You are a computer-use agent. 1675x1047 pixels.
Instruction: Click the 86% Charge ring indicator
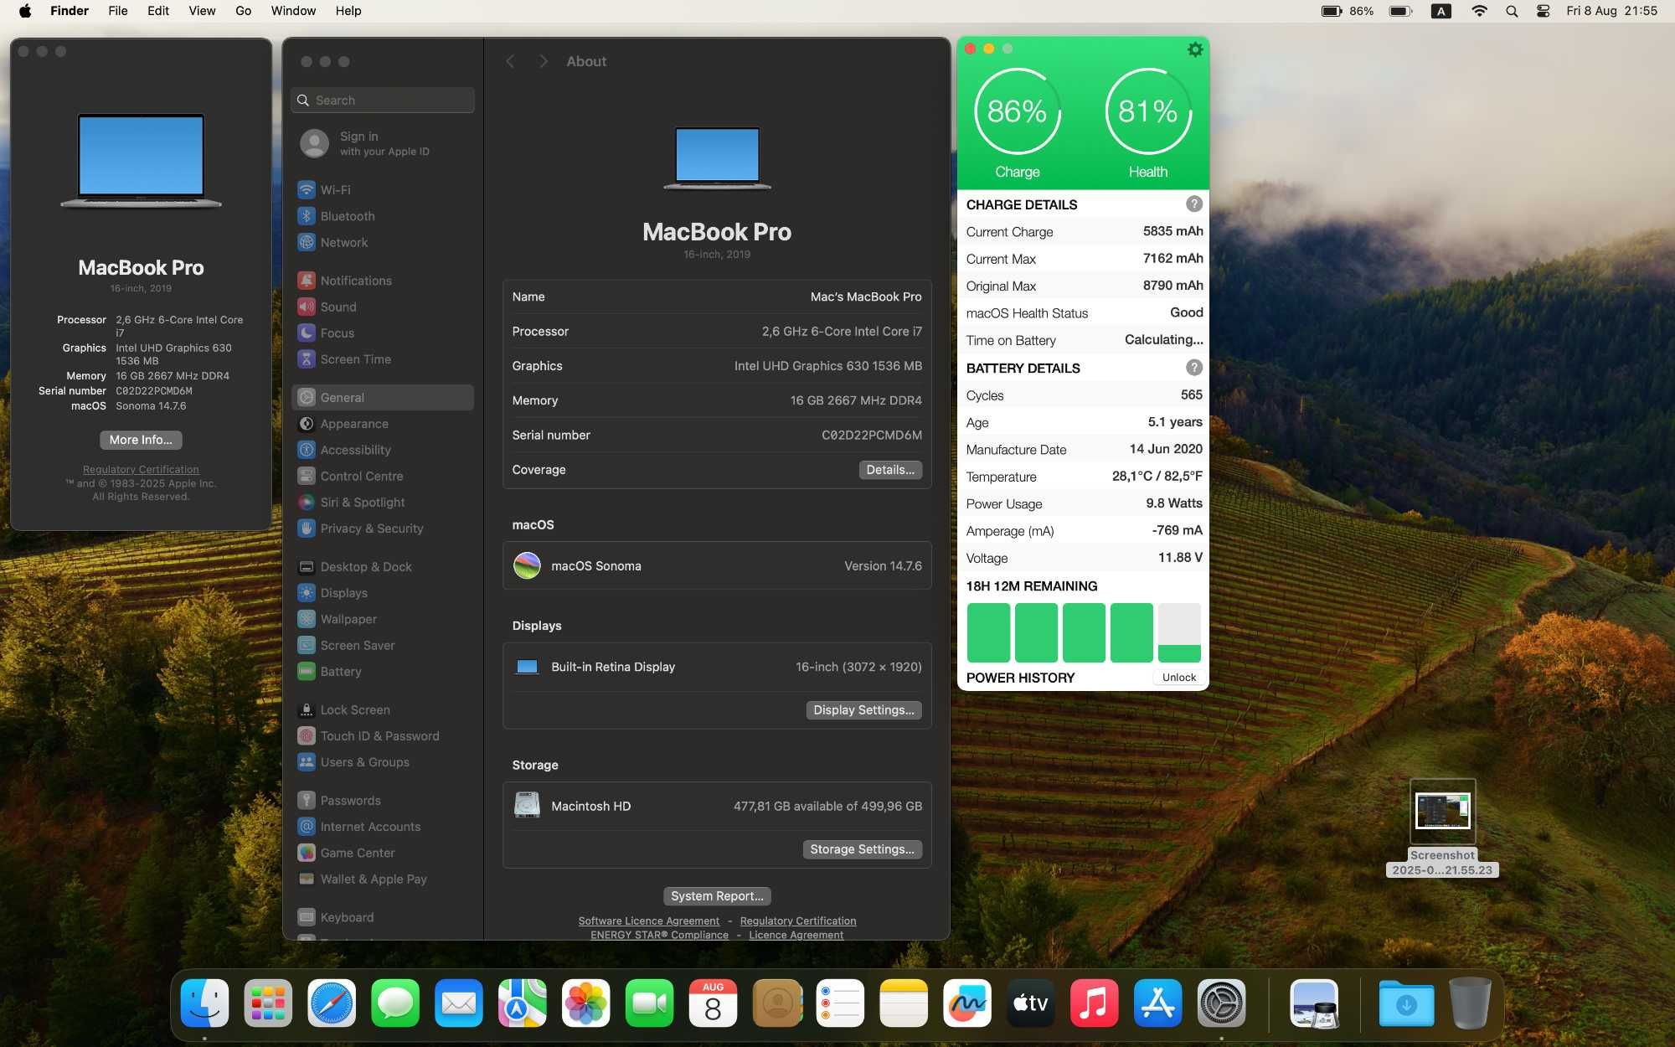(x=1017, y=112)
